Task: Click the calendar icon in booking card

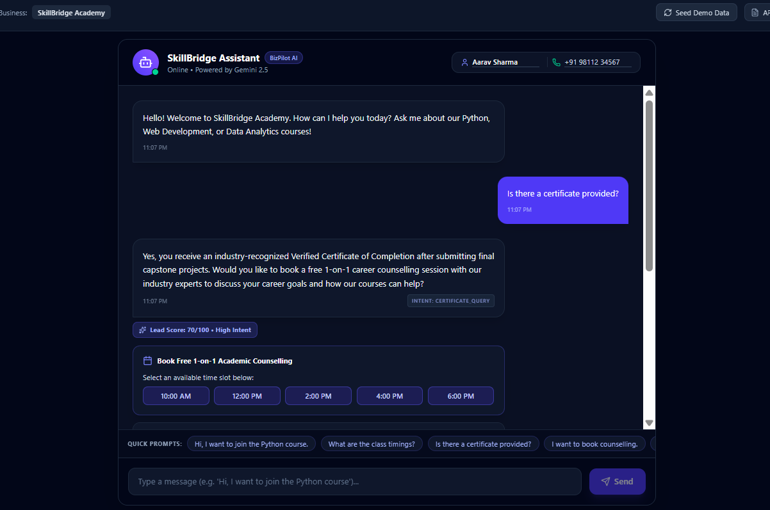Action: (x=148, y=361)
